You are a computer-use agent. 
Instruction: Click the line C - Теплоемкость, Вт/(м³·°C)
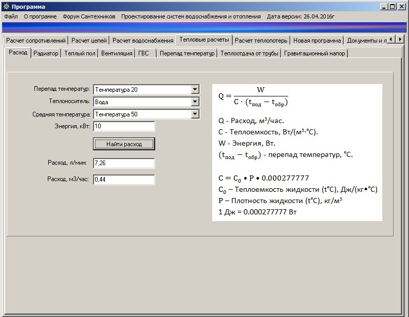268,132
